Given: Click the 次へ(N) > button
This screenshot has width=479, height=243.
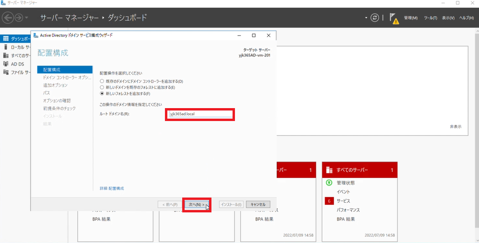Looking at the screenshot, I should coord(197,205).
